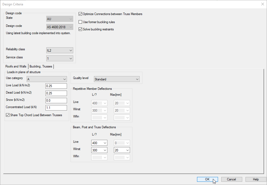Open Beam Winst L/? deflection dropdown

pos(99,150)
